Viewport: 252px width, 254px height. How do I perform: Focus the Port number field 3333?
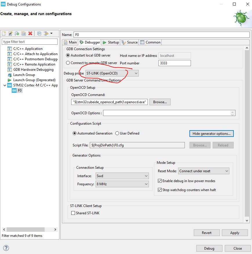174,63
